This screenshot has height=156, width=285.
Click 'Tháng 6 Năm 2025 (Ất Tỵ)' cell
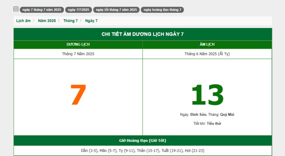207,54
